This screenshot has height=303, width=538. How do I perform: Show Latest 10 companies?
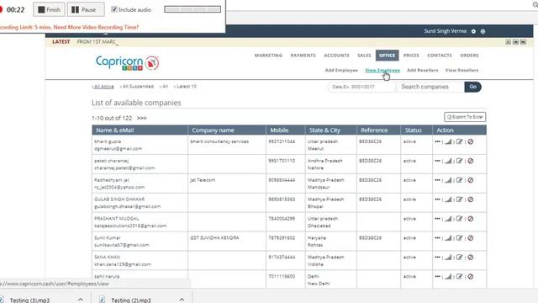pyautogui.click(x=187, y=87)
